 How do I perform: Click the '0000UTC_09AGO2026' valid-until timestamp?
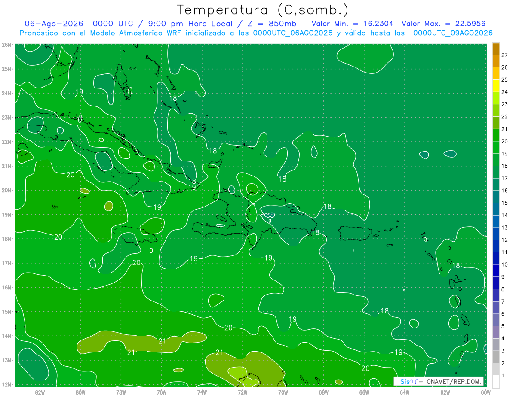pos(453,33)
